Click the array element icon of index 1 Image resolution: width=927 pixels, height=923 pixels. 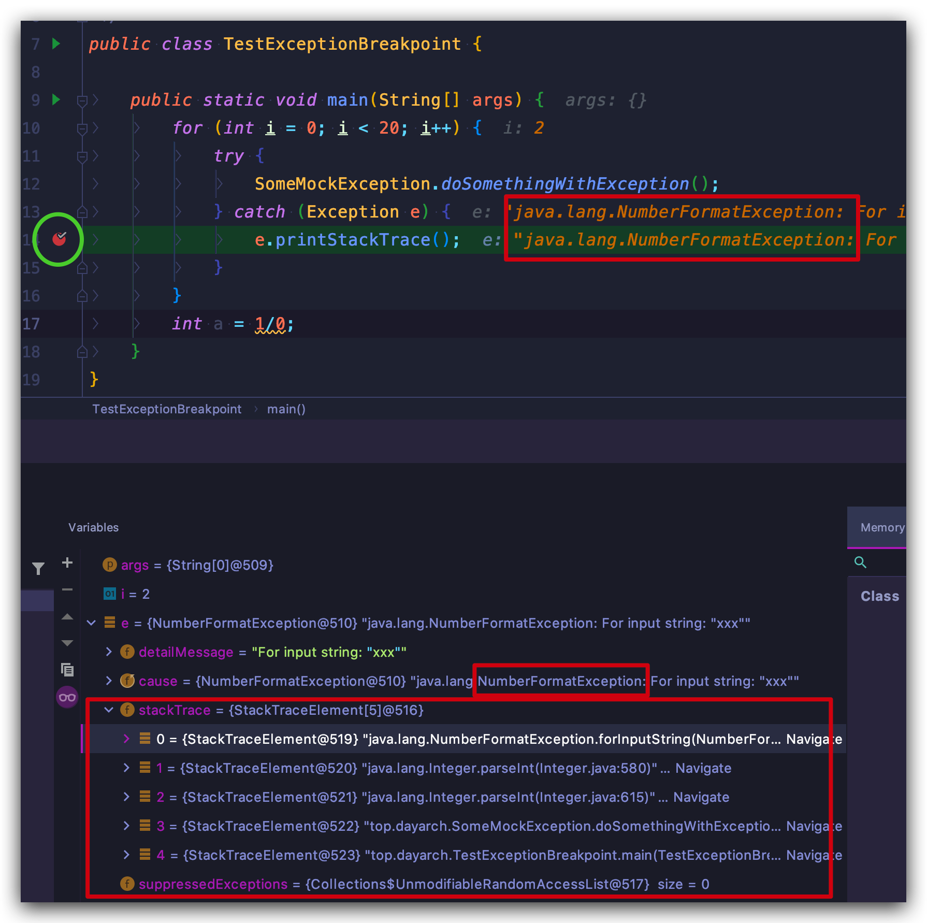tap(145, 768)
